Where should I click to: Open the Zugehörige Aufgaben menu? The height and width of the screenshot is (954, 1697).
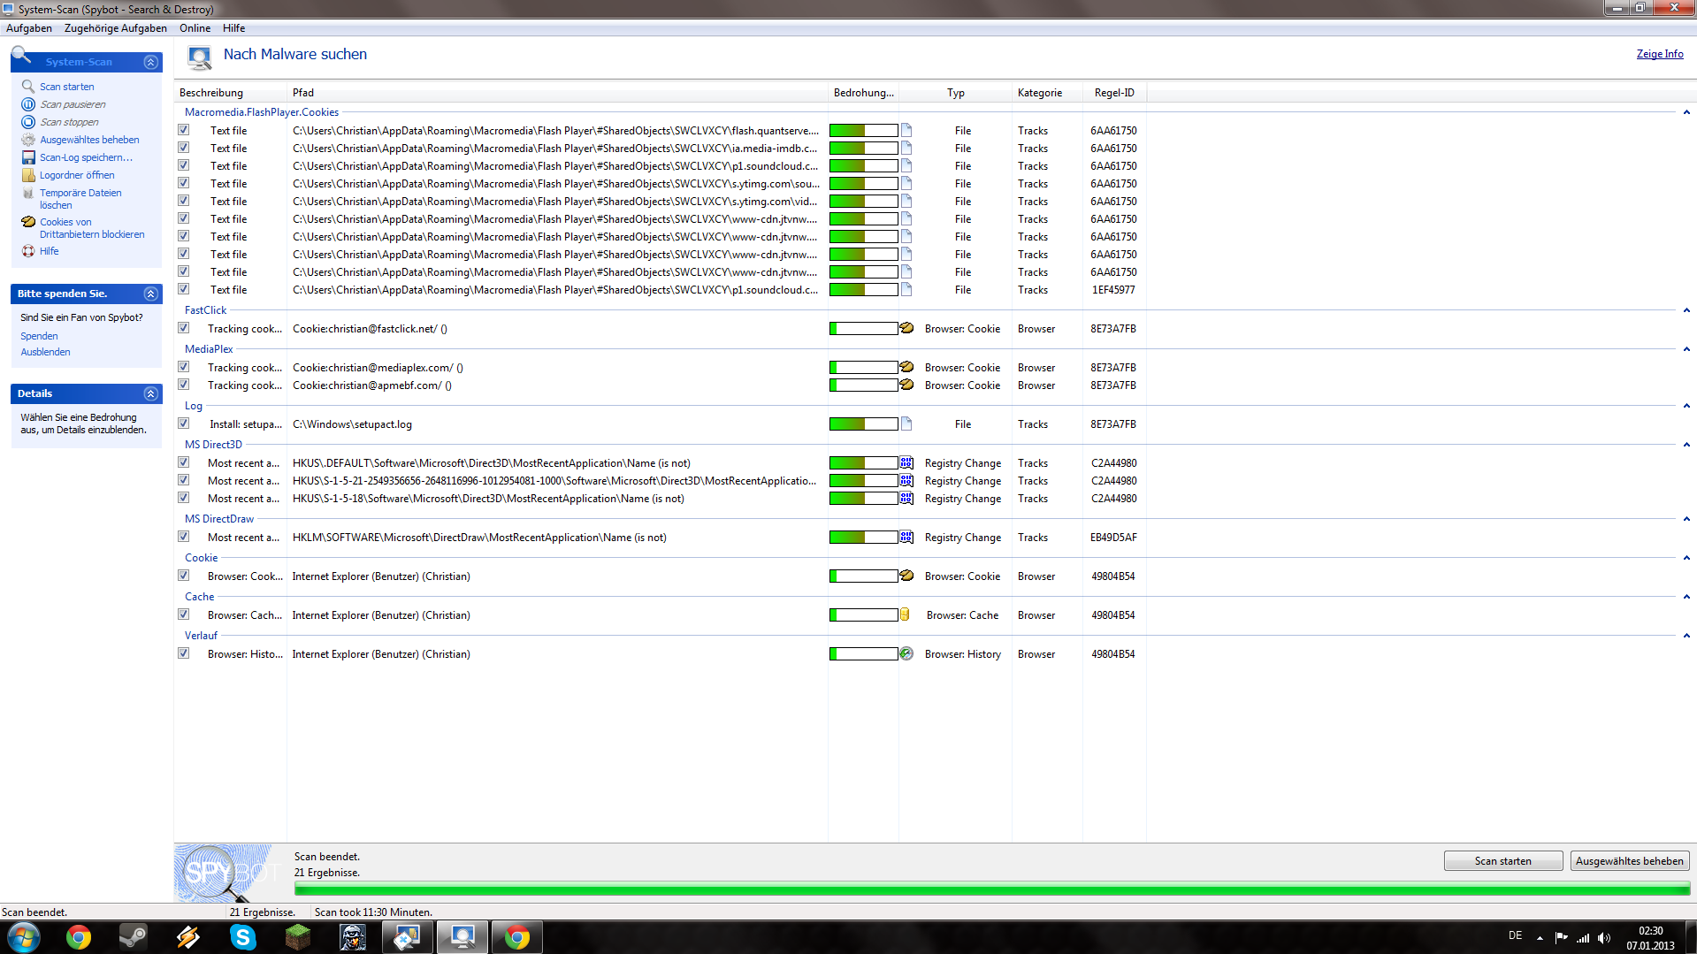(x=115, y=28)
